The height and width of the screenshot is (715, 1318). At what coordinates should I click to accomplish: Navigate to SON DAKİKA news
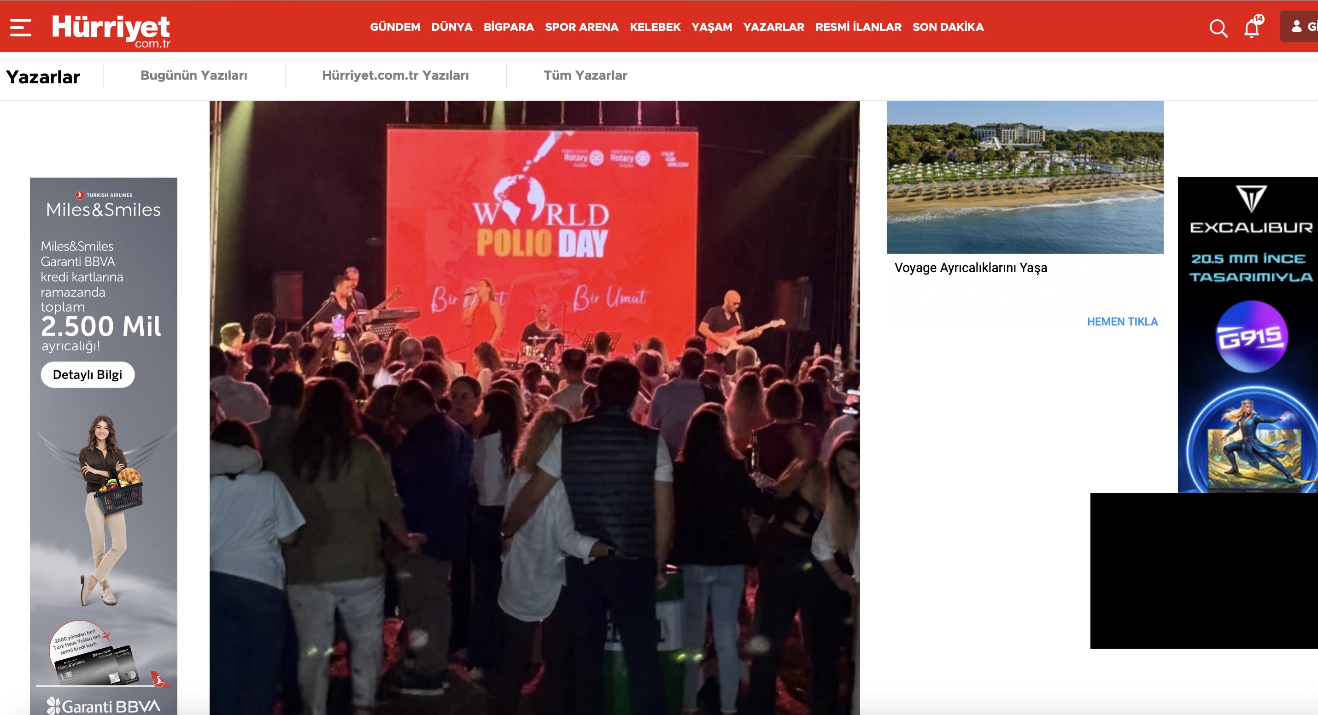[948, 27]
